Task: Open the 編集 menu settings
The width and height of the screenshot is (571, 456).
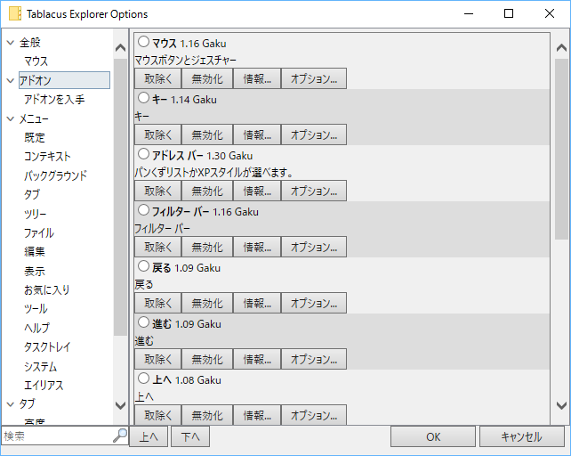Action: tap(35, 252)
